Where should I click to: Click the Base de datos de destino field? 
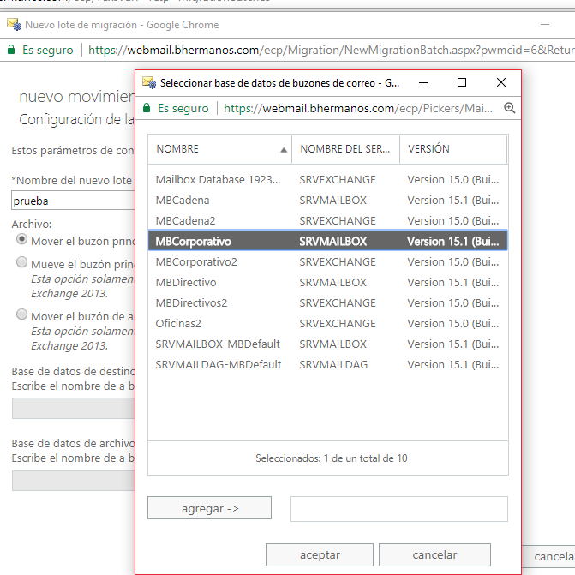click(74, 408)
